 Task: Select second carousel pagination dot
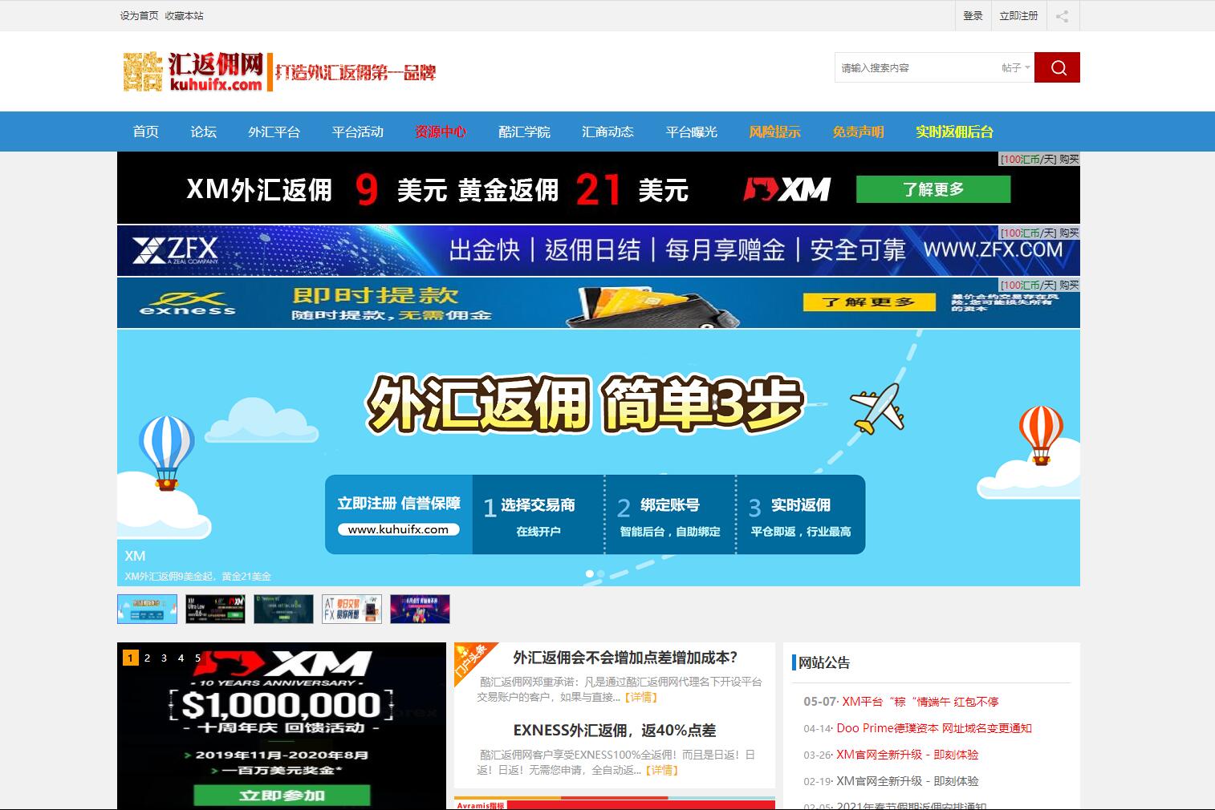click(x=600, y=573)
